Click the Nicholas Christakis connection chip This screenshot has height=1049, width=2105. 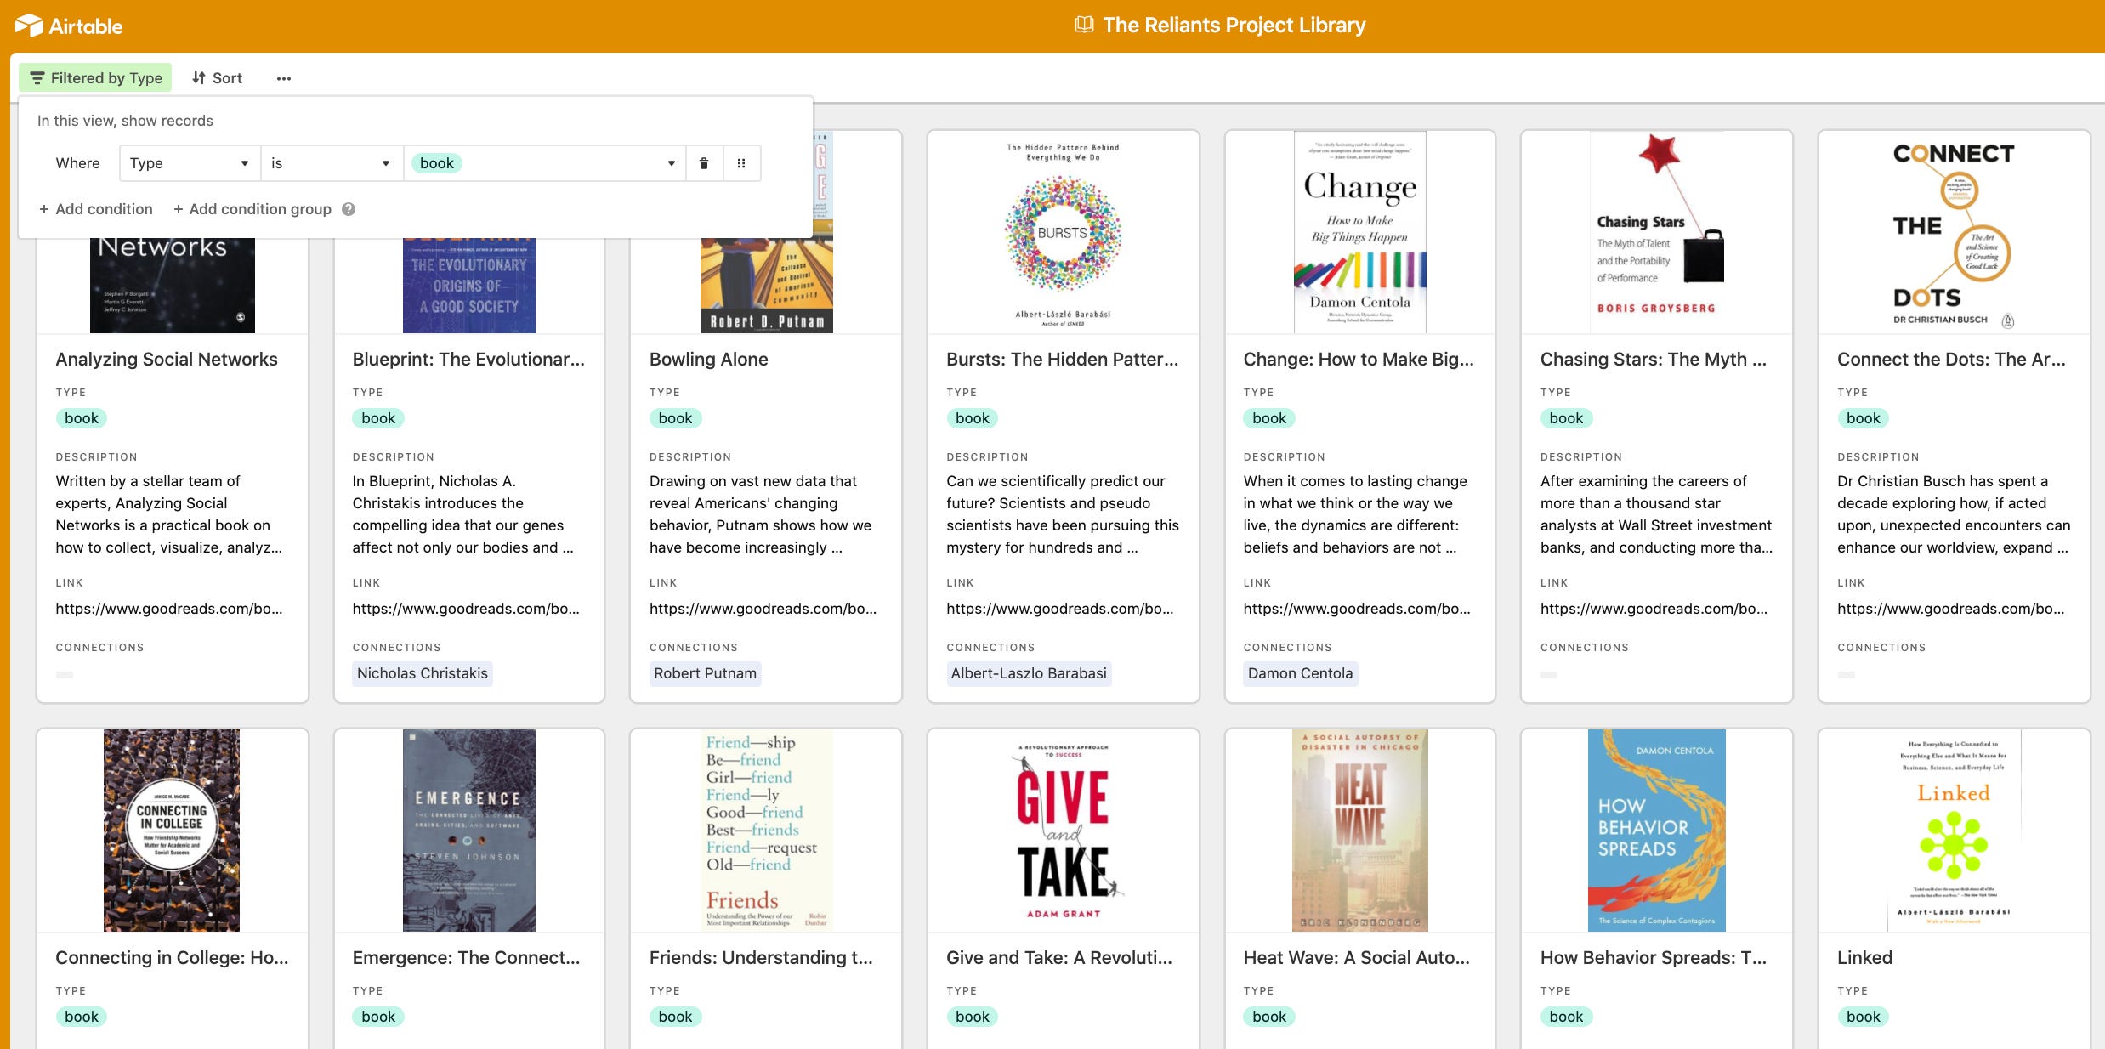click(x=423, y=673)
